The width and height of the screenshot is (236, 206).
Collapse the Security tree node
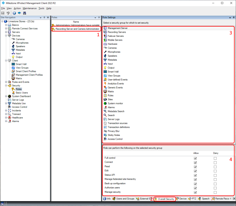[x=6, y=85]
